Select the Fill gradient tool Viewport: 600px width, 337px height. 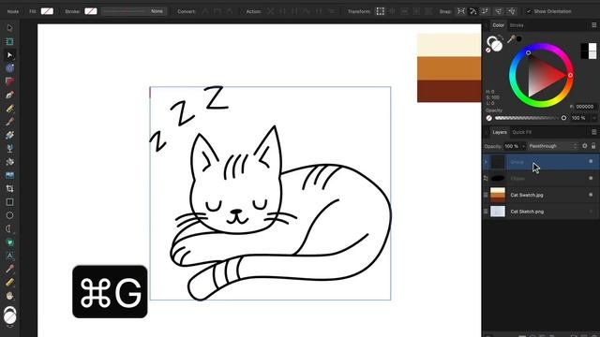(10, 135)
